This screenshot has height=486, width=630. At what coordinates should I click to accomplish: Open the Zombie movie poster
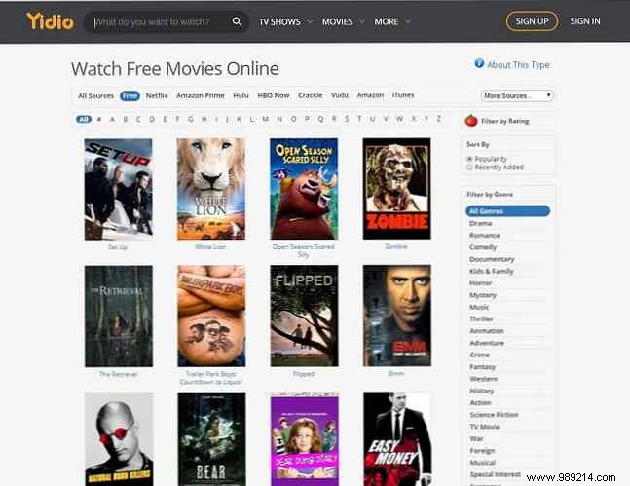[x=396, y=189]
